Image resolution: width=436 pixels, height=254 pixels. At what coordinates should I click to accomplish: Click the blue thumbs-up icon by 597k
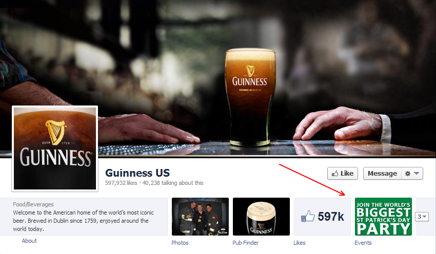(308, 216)
